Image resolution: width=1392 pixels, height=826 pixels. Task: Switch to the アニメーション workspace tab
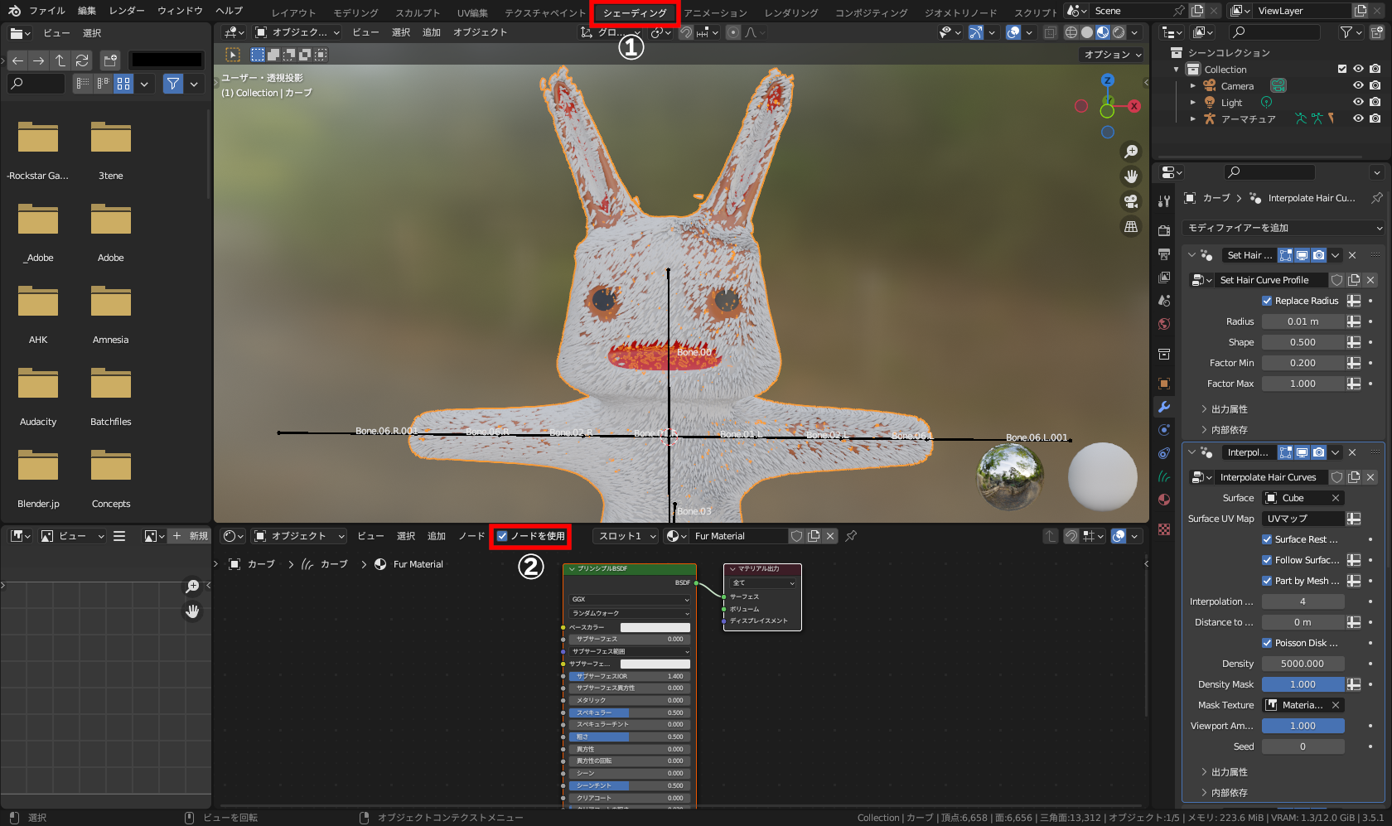tap(715, 12)
